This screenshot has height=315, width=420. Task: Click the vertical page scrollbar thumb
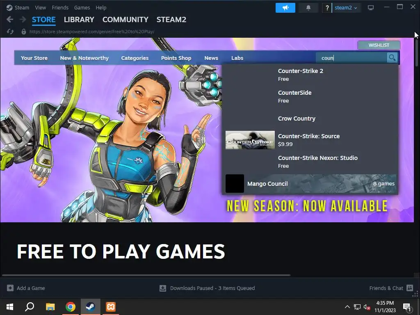click(417, 53)
